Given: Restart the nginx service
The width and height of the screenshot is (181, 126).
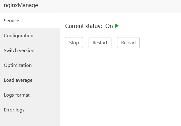Looking at the screenshot, I should [100, 42].
